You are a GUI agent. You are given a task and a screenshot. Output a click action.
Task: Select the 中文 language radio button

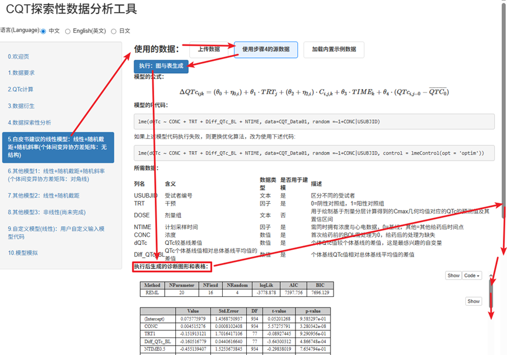pyautogui.click(x=43, y=31)
